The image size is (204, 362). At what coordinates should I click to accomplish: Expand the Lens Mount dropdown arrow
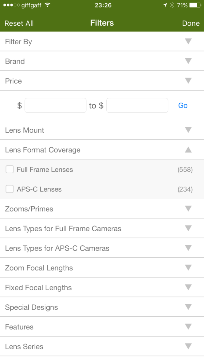pyautogui.click(x=188, y=130)
